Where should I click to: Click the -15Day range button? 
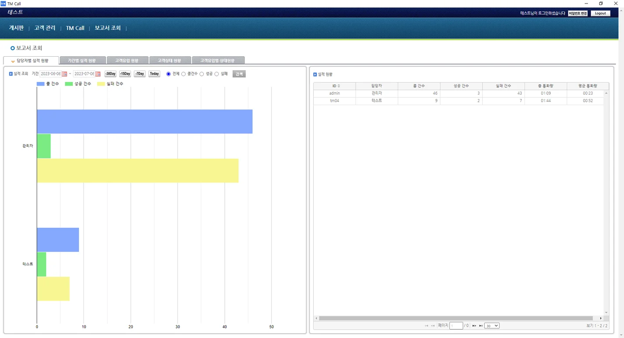125,74
